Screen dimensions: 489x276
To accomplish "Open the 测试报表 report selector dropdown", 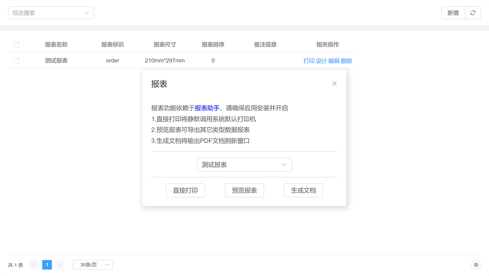I will [x=244, y=165].
